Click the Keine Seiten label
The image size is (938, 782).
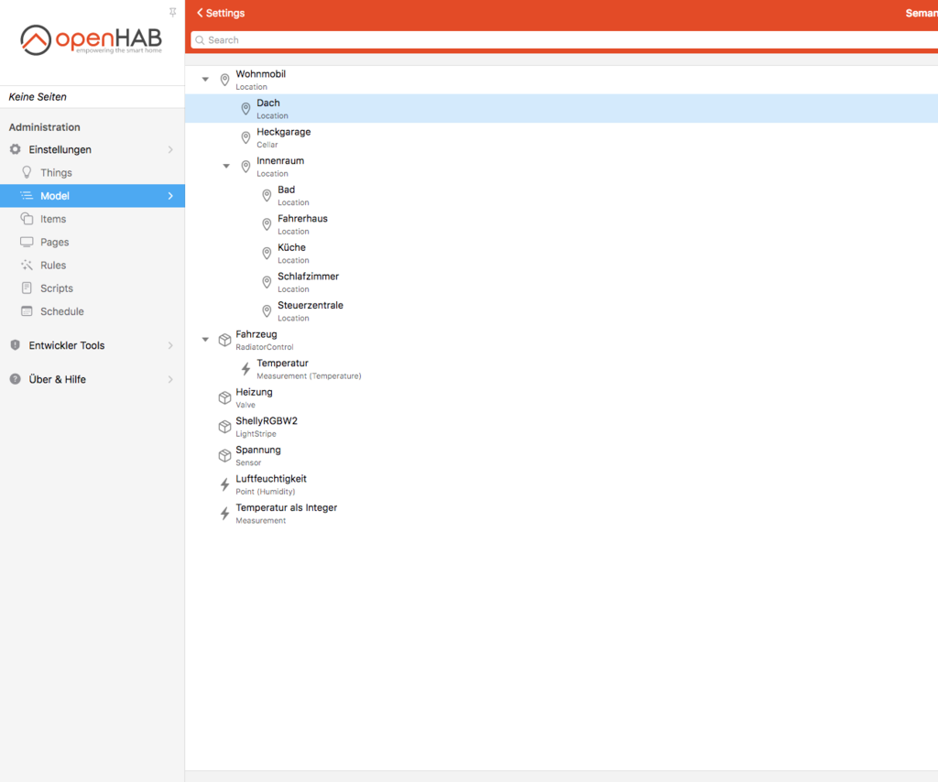click(x=38, y=97)
